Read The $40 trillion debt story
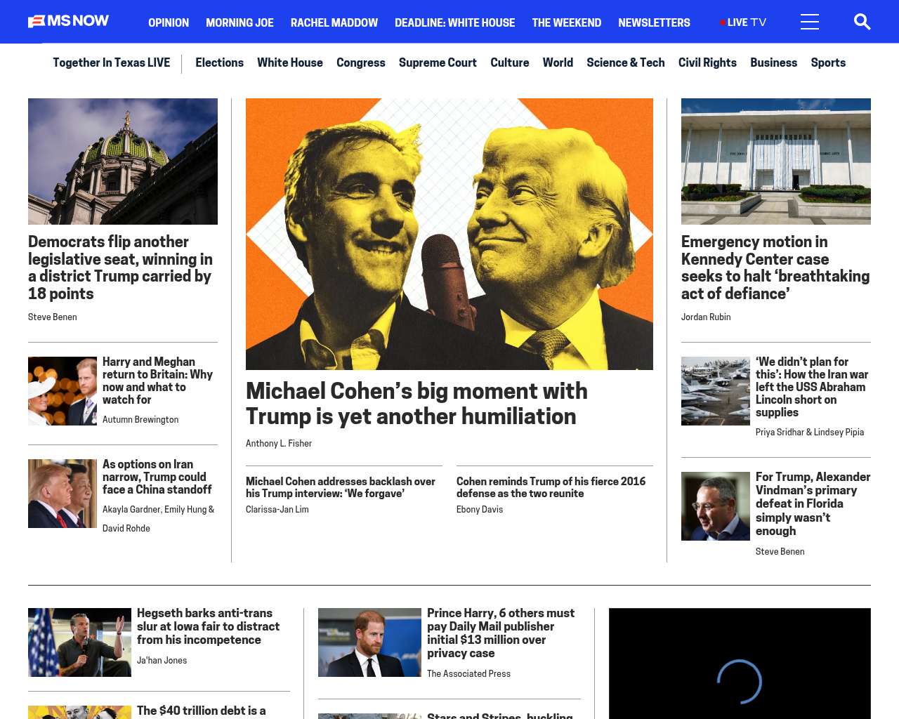Screen dimensions: 899x719 click(202, 711)
